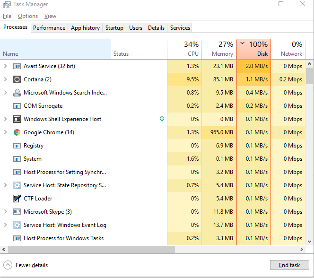
Task: Expand the Windows Shell Experience Host group
Action: (6, 119)
